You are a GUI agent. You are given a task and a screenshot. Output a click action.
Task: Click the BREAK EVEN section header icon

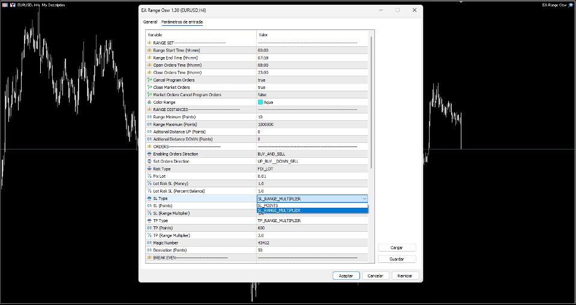pyautogui.click(x=149, y=258)
